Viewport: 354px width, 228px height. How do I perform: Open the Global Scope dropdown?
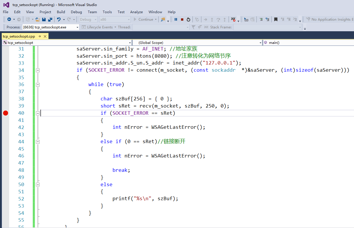click(x=198, y=42)
